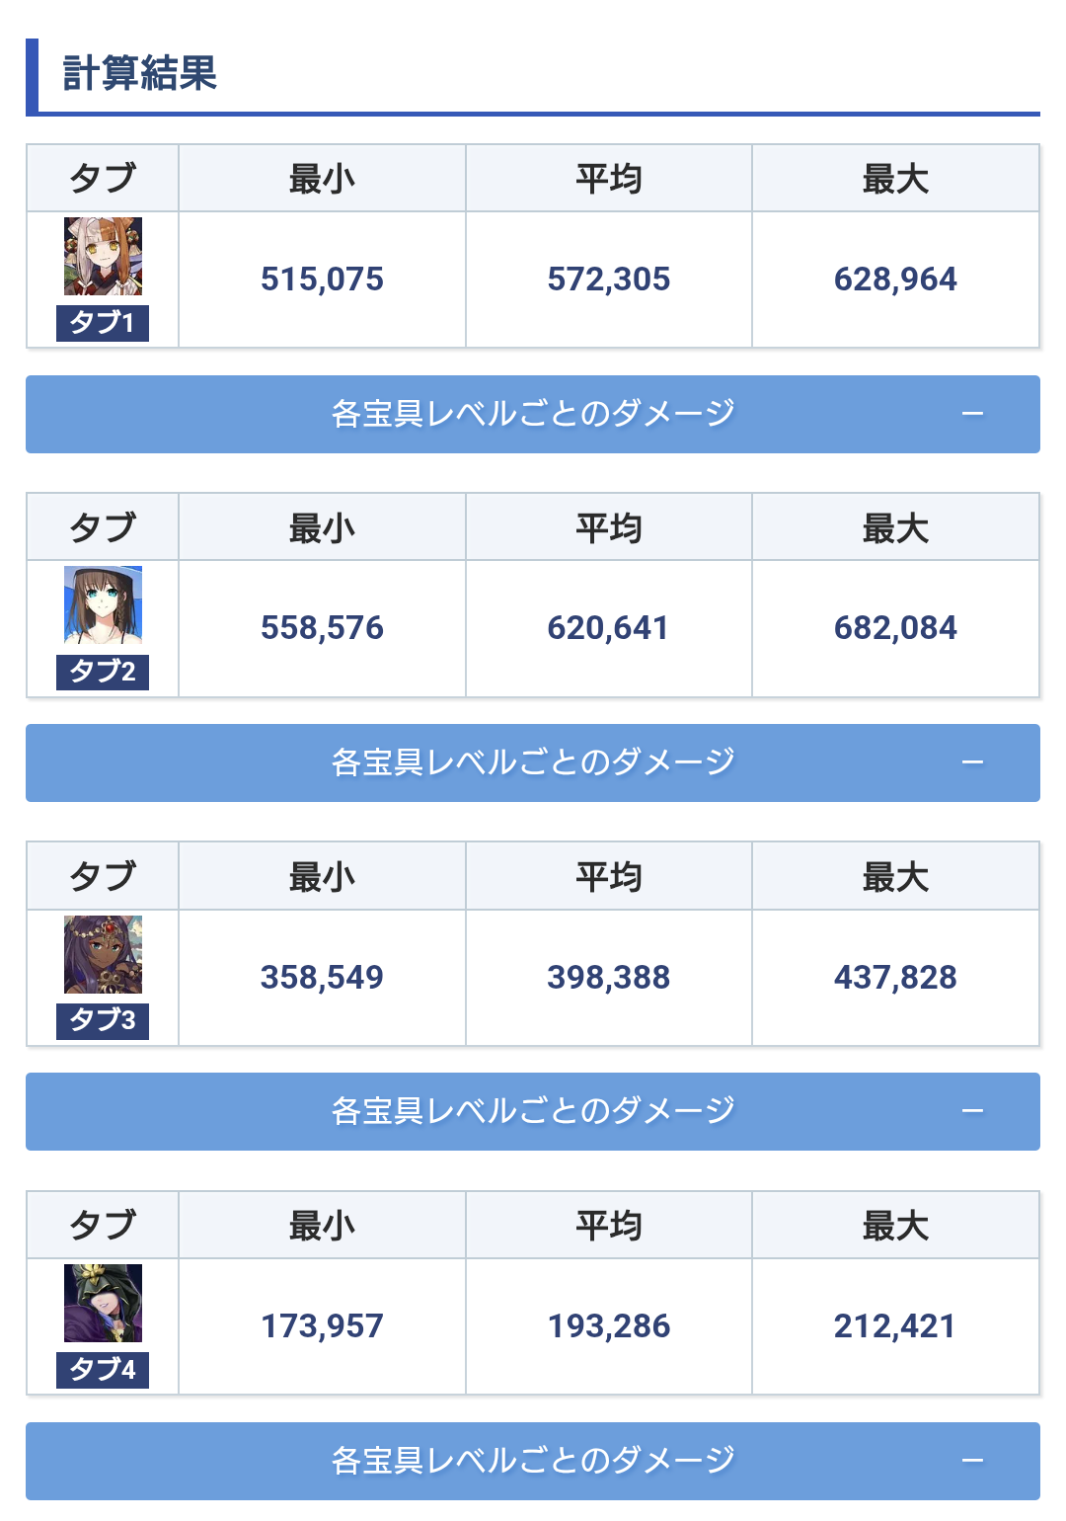Open the タブ3 label badge
The width and height of the screenshot is (1066, 1521).
(x=103, y=1020)
